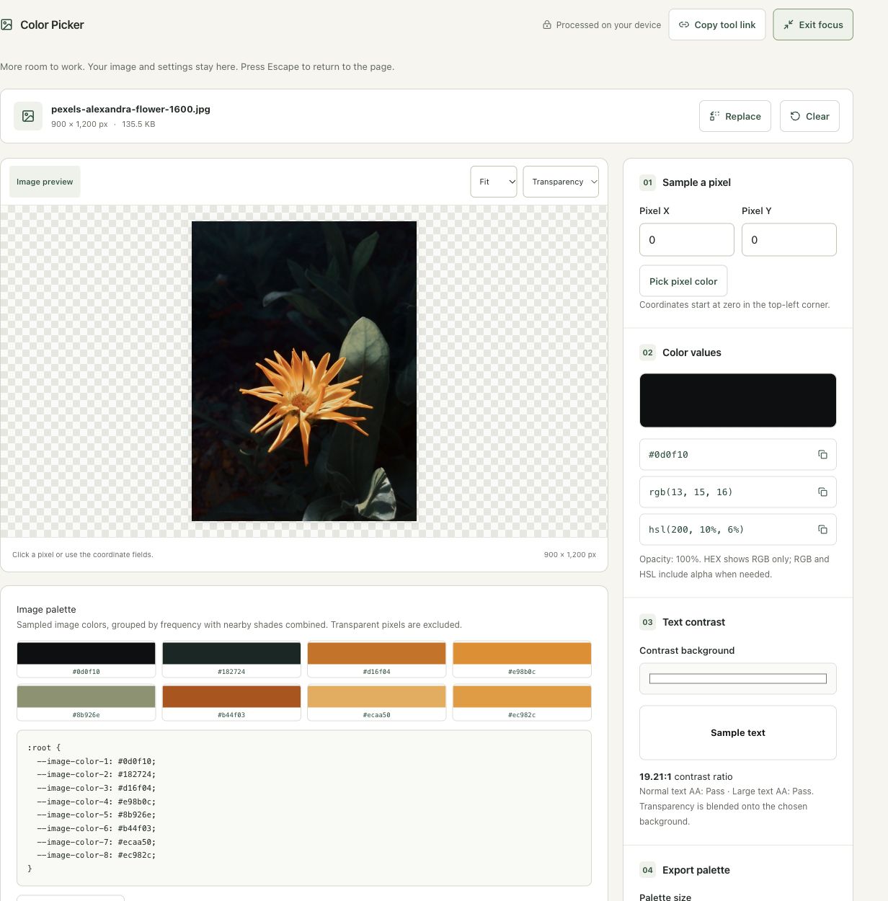Viewport: 888px width, 901px height.
Task: Focus the Pixel X input field
Action: click(x=687, y=239)
